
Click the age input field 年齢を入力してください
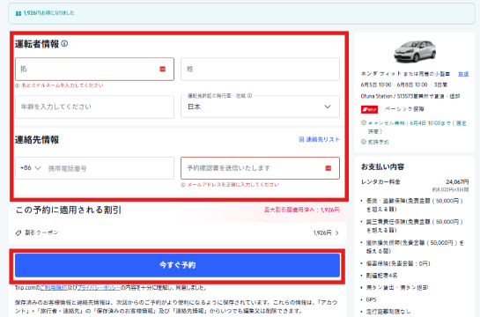[x=94, y=107]
